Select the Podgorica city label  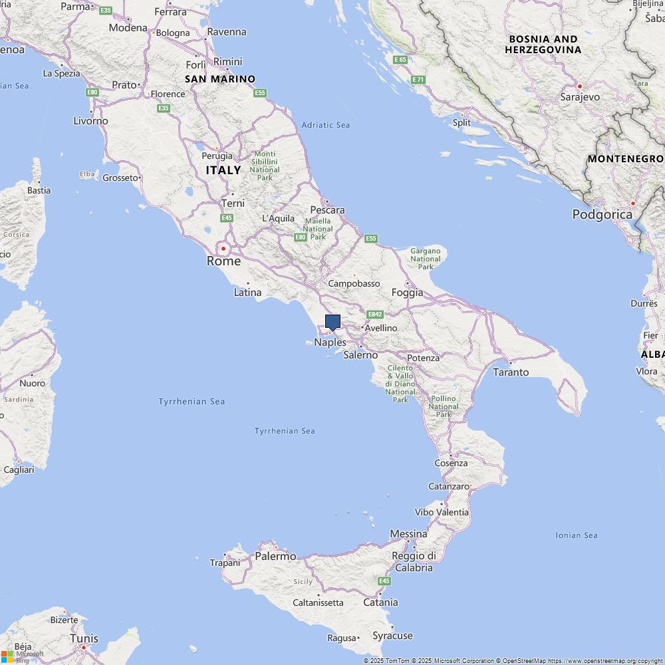tap(602, 214)
